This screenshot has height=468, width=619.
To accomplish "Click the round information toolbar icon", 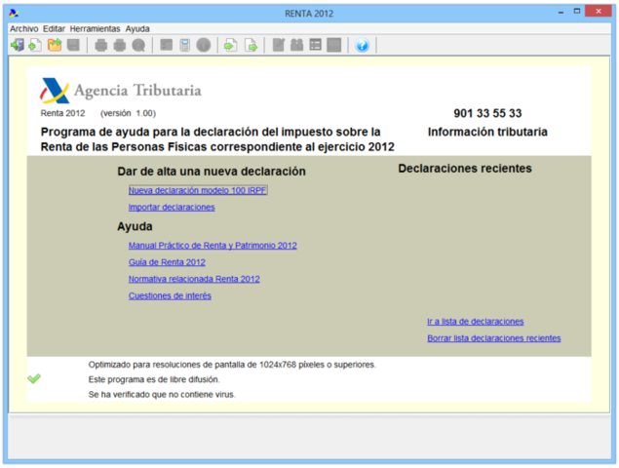I will click(x=204, y=45).
